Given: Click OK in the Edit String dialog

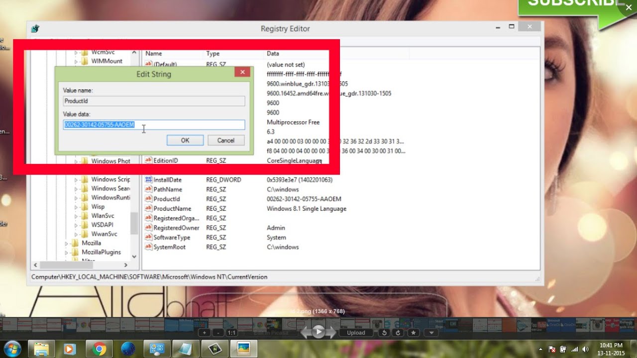Looking at the screenshot, I should pos(185,140).
